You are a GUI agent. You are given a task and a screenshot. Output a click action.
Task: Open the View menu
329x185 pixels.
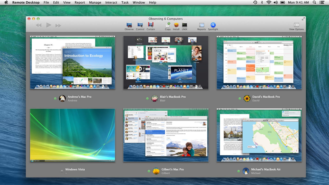coord(67,2)
